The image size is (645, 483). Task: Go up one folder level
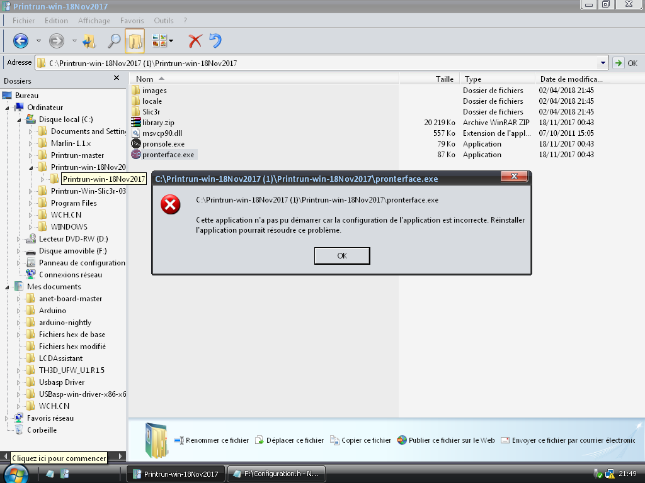click(x=89, y=41)
